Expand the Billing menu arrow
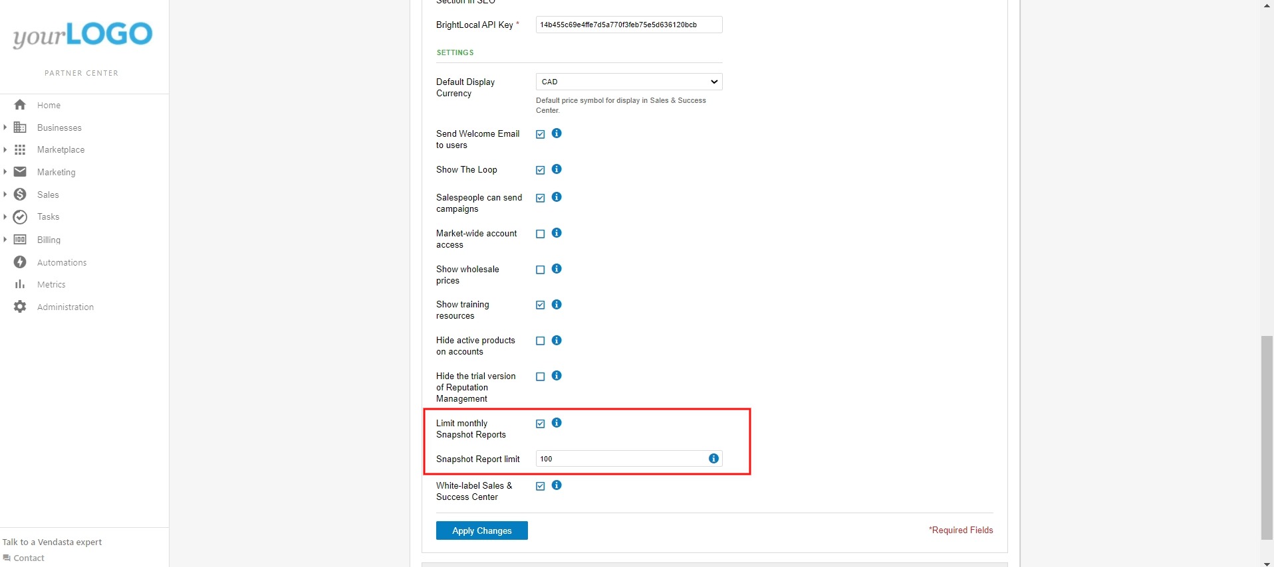The image size is (1274, 567). [x=5, y=240]
